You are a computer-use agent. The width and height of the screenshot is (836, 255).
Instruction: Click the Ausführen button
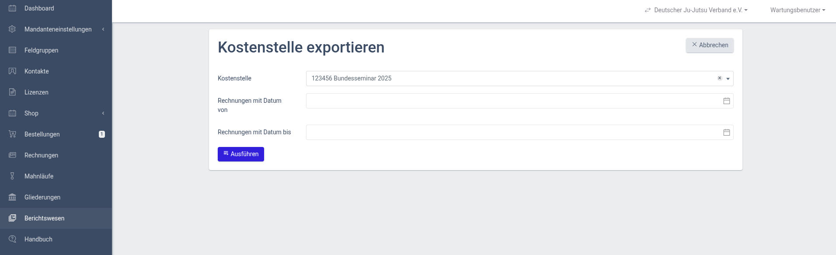pos(241,154)
